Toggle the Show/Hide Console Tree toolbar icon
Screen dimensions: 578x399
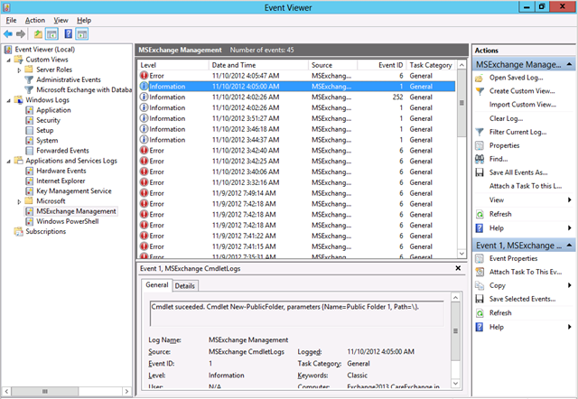(x=51, y=34)
